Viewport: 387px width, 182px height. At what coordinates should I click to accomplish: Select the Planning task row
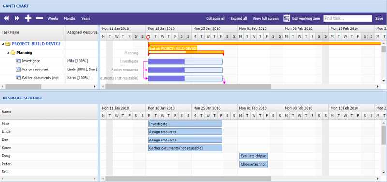point(49,53)
